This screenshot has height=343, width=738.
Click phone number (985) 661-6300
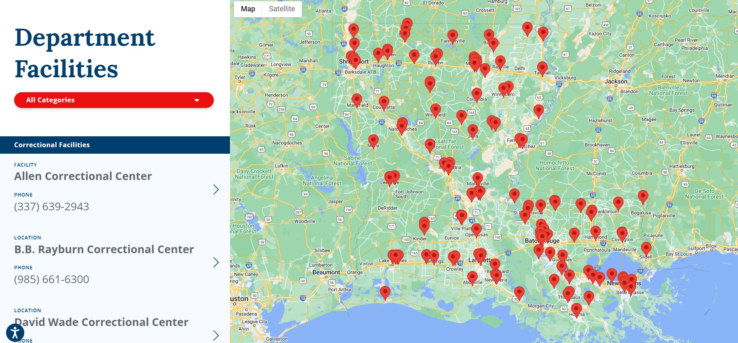point(51,279)
